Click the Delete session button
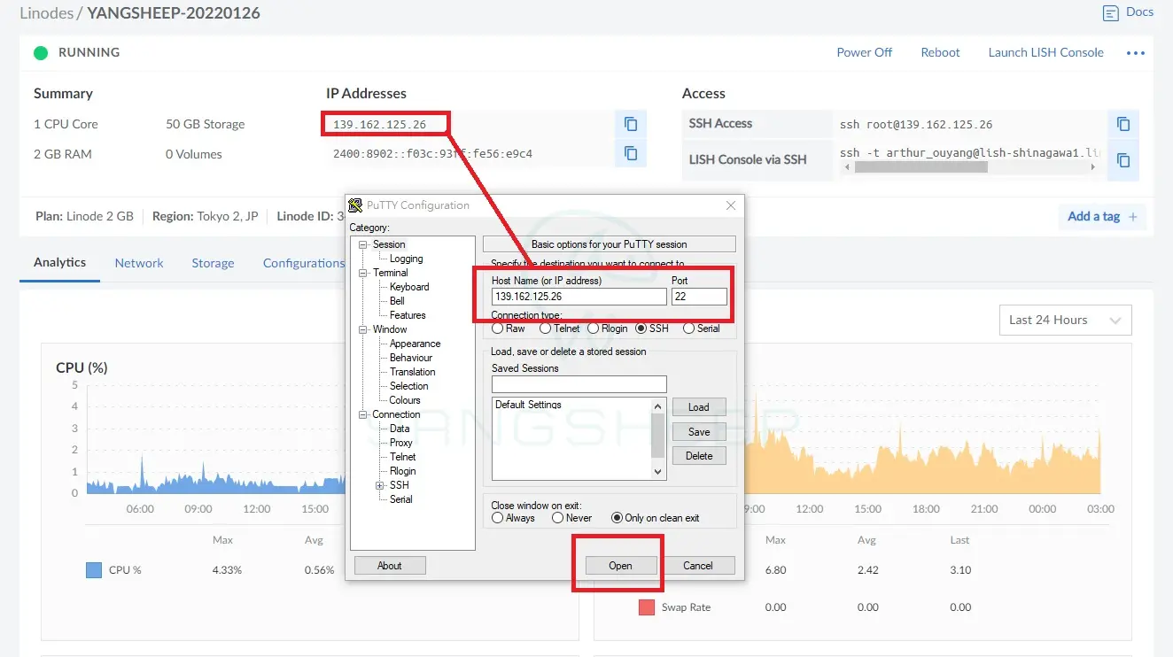This screenshot has height=657, width=1173. click(x=699, y=456)
